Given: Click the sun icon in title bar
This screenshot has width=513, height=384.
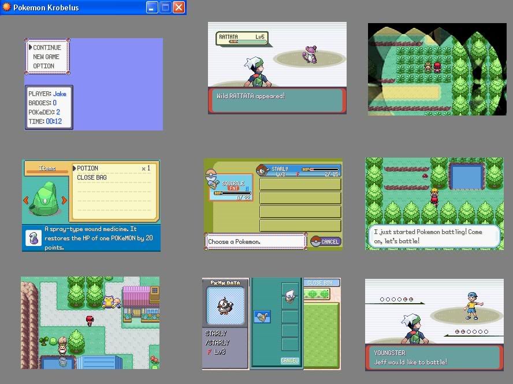Looking at the screenshot, I should click(x=6, y=7).
